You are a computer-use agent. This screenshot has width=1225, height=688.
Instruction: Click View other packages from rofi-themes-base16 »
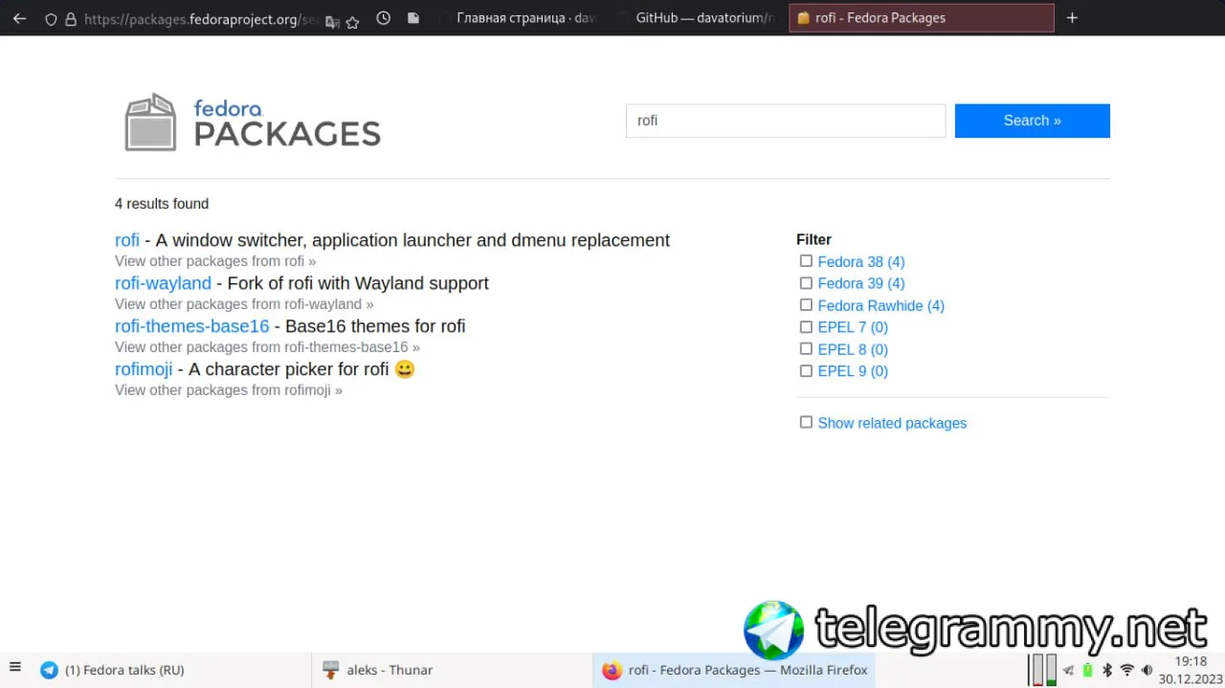[267, 347]
